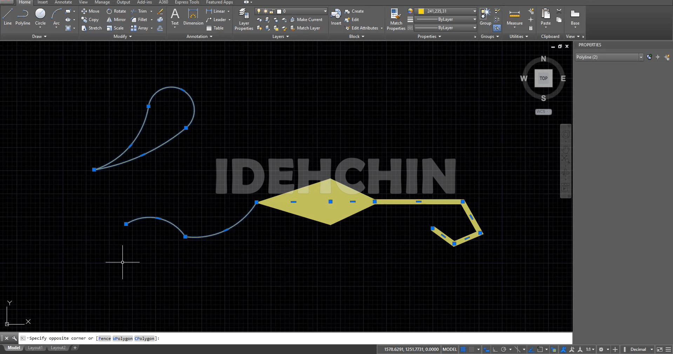Image resolution: width=673 pixels, height=354 pixels.
Task: Click the Make Current layer button
Action: point(306,20)
